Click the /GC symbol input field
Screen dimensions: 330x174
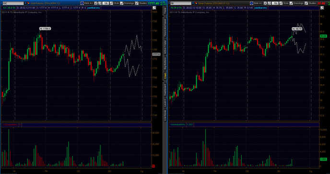12,3
